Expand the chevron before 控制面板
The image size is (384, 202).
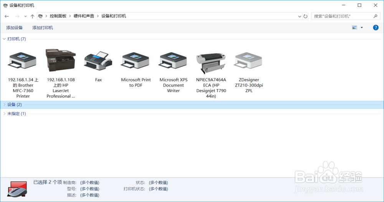coord(46,16)
